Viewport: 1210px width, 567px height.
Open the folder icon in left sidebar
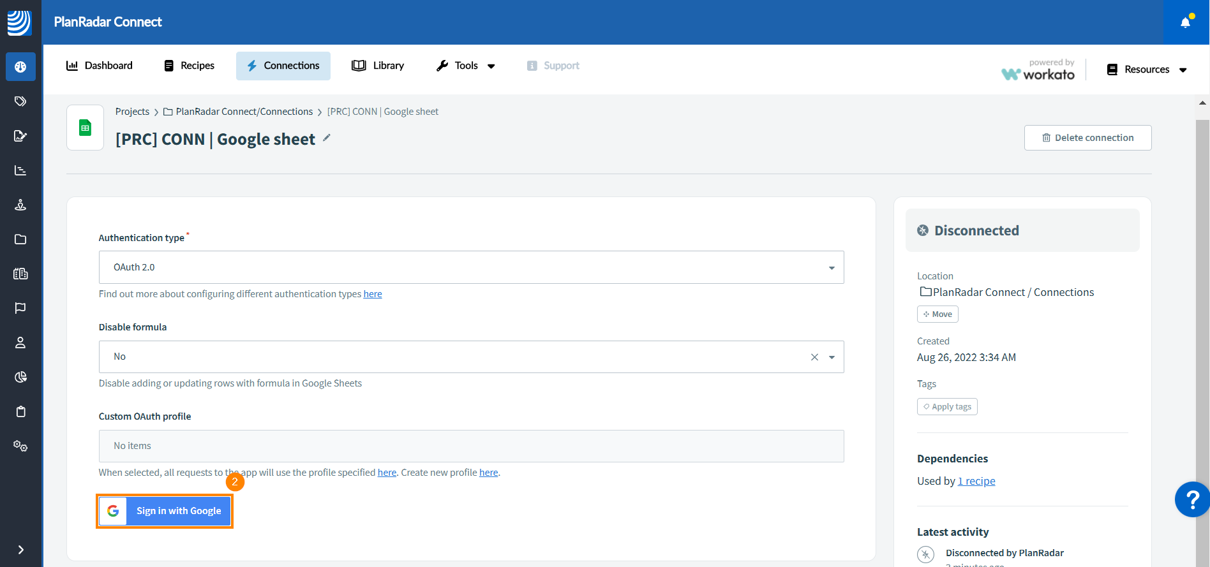point(20,239)
